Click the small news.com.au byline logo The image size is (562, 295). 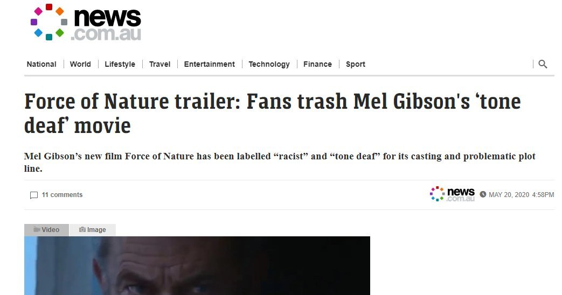(x=452, y=194)
